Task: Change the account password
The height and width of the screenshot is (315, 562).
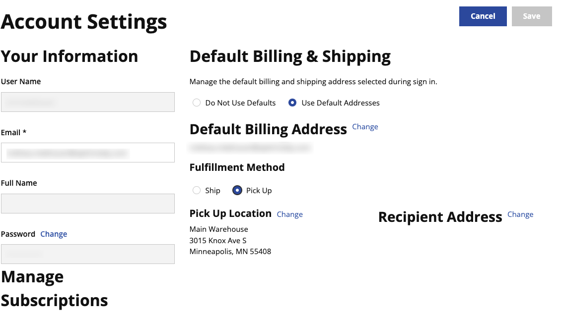Action: point(54,234)
